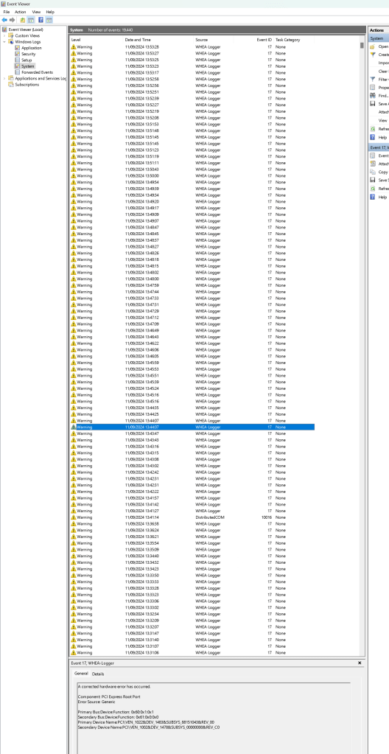Select the event at 13:31:06
This screenshot has height=754, width=389.
192,652
